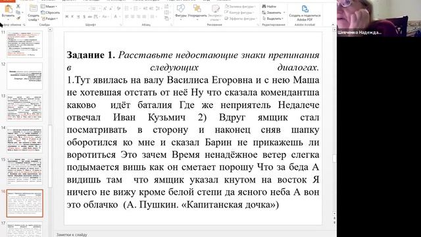Click Эффекты фигуры (Shape Effects)
The height and width of the screenshot is (237, 421).
241,18
